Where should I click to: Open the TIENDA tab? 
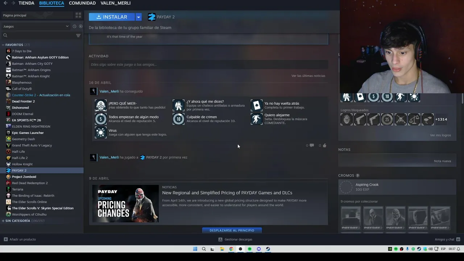point(26,3)
